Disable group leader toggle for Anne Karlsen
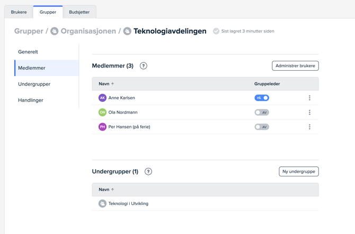This screenshot has height=234, width=355. [x=262, y=98]
